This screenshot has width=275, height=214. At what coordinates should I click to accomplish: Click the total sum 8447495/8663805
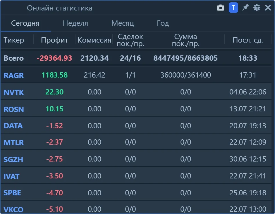tap(185, 58)
